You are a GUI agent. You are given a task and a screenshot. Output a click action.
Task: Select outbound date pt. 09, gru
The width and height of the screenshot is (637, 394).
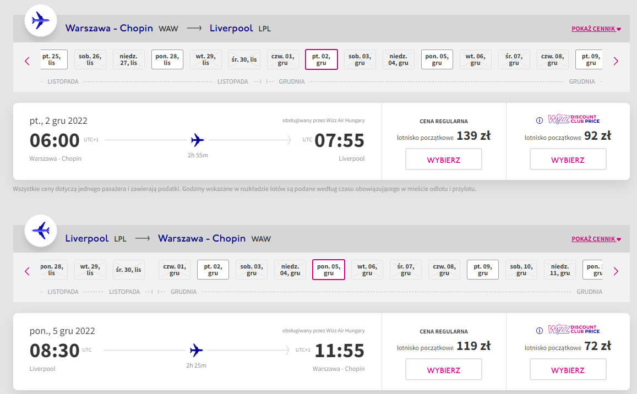[590, 59]
